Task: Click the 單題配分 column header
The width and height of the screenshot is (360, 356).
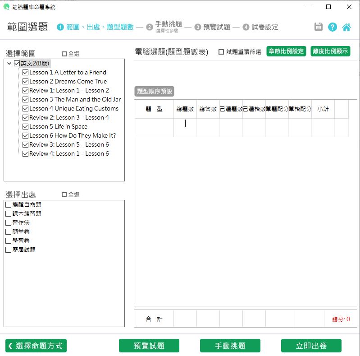Action: 277,109
